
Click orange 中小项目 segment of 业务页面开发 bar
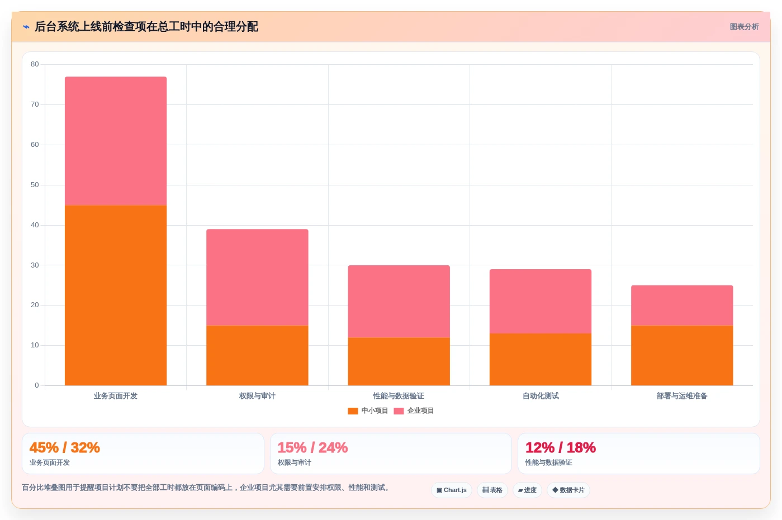(116, 295)
